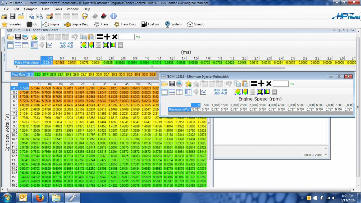Viewport: 361px width, 203px height.
Task: Copy values in Short Pulse Adder window
Action: pos(84,37)
